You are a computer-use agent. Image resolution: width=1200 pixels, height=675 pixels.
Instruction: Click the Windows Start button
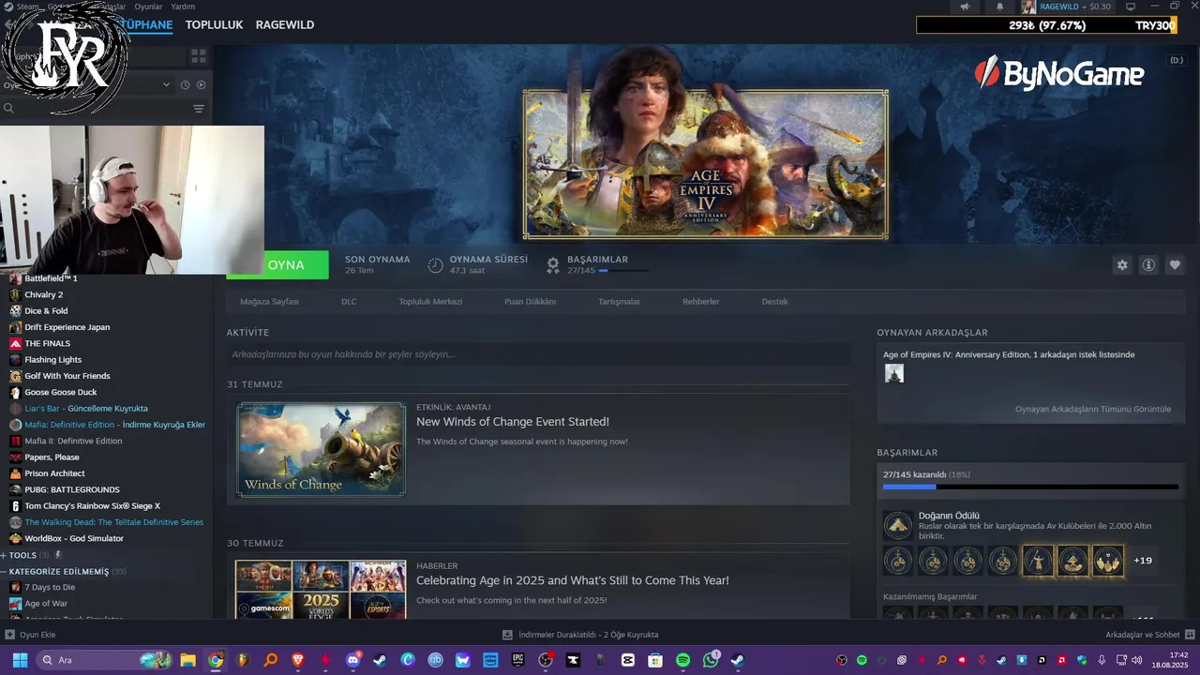coord(20,660)
